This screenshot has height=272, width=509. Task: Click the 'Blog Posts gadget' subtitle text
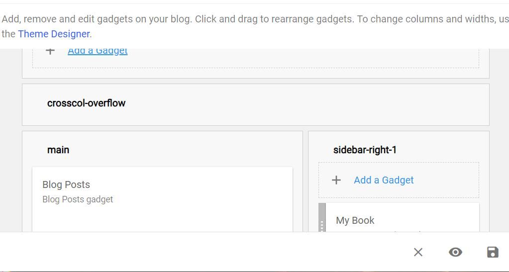pos(78,199)
